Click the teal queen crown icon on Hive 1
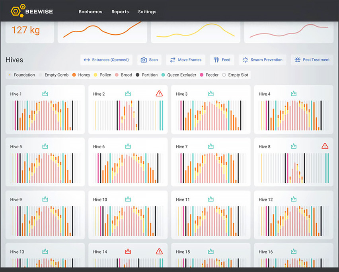 [x=45, y=94]
